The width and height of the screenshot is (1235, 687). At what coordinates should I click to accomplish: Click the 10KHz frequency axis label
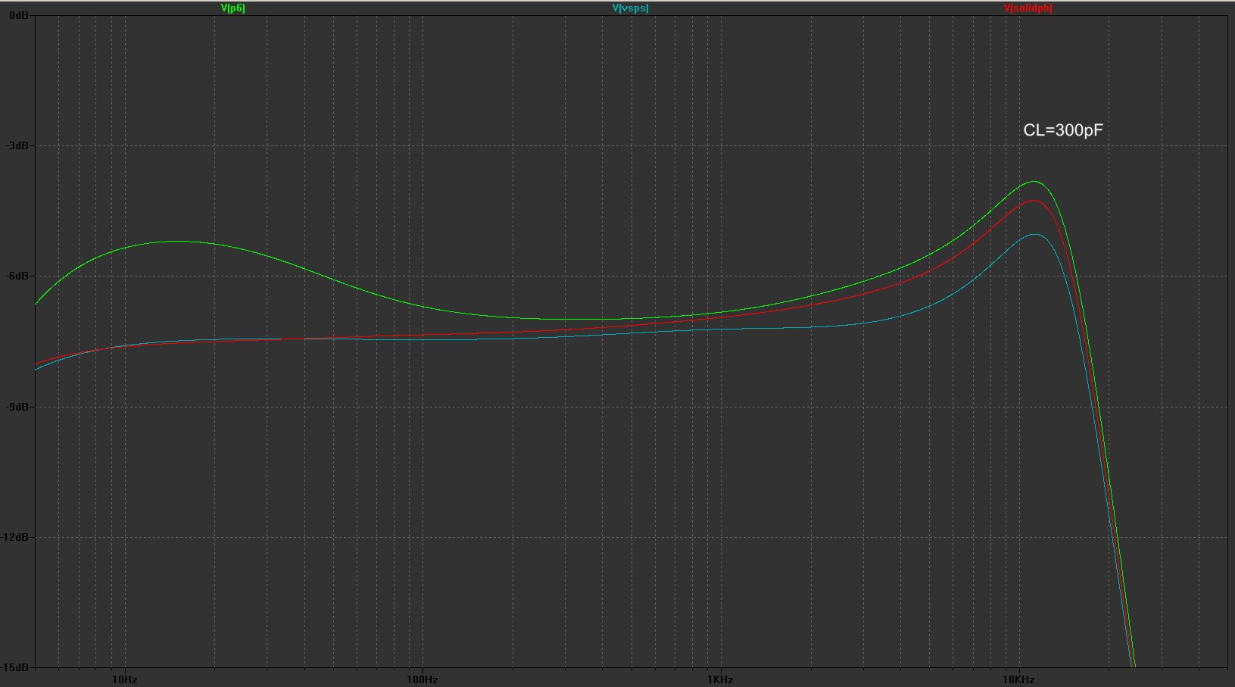point(1018,679)
